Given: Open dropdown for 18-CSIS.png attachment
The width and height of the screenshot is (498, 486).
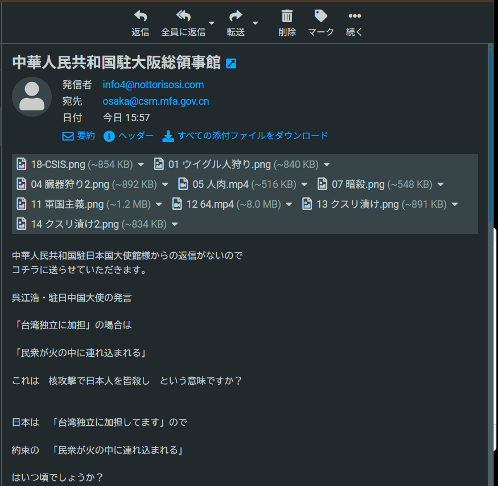Looking at the screenshot, I should 141,165.
